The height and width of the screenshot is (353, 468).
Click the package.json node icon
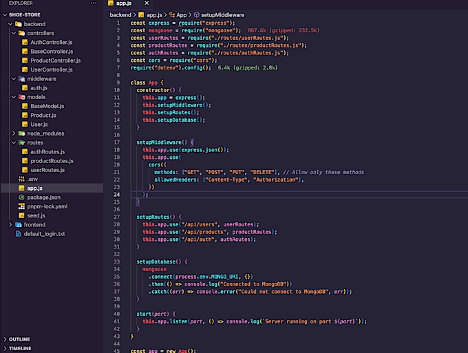click(21, 197)
